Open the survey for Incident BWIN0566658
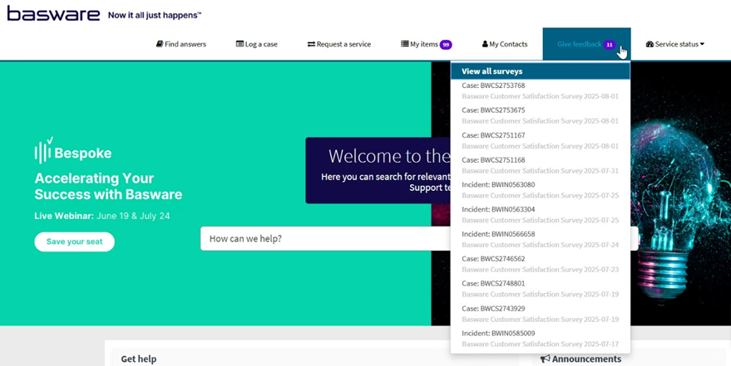The height and width of the screenshot is (366, 731). click(541, 239)
